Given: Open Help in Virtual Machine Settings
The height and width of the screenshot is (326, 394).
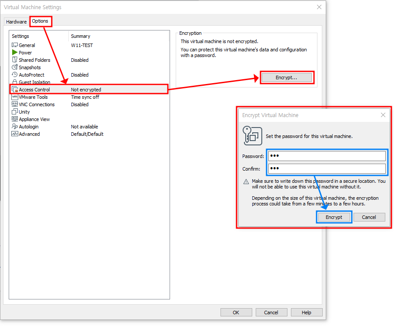Looking at the screenshot, I should pyautogui.click(x=306, y=313).
